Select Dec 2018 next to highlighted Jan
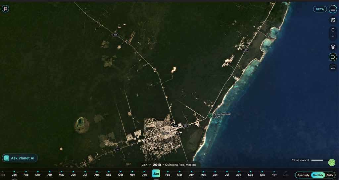Screen dimensions: 339x180 tap(144, 175)
